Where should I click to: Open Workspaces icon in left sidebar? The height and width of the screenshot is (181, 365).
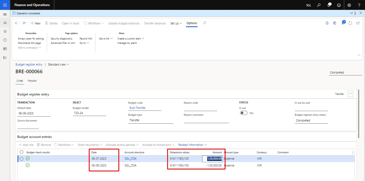click(5, 49)
